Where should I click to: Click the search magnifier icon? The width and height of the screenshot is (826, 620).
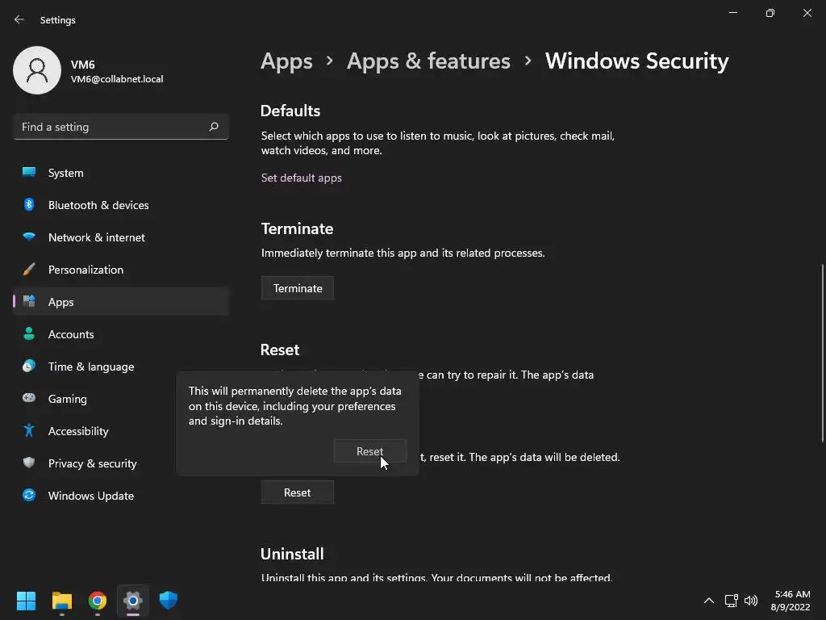point(214,127)
